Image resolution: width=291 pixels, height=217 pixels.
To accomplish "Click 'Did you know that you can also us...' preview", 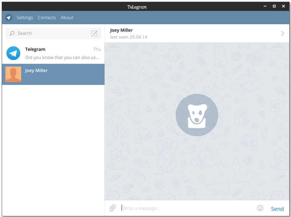I will 62,57.
